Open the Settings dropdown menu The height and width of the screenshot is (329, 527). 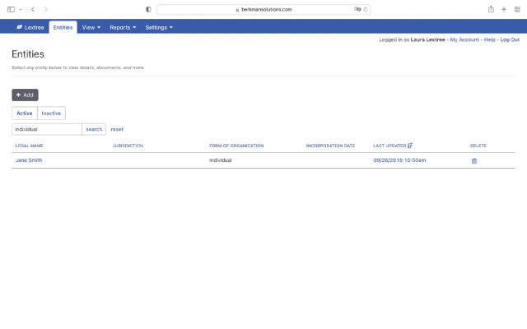click(159, 27)
